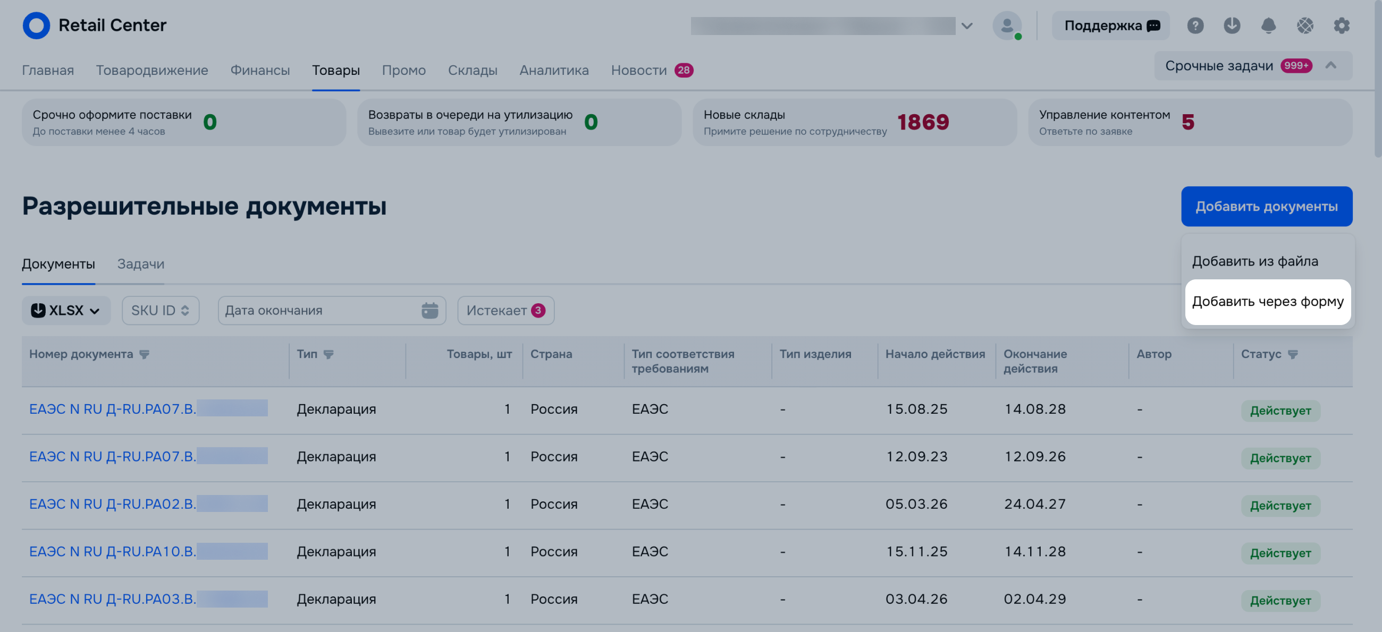Open notifications bell icon
Image resolution: width=1382 pixels, height=632 pixels.
click(x=1268, y=25)
